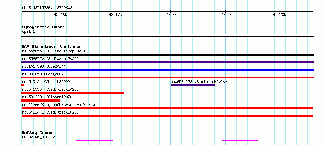This screenshot has width=324, height=145.
Task: Open the nsv6413354 (Sedlazeck2020) label
Action: (x=50, y=89)
